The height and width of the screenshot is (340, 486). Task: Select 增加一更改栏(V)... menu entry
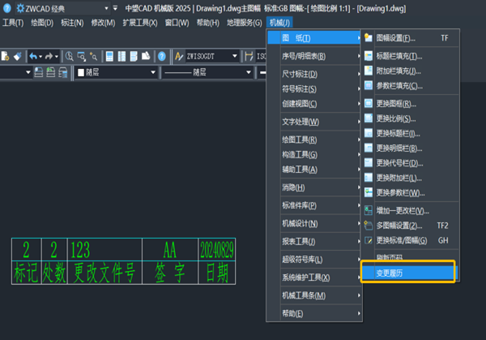(411, 211)
